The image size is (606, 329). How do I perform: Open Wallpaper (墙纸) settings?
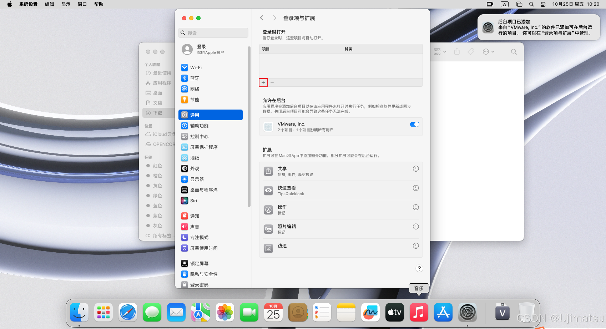211,158
